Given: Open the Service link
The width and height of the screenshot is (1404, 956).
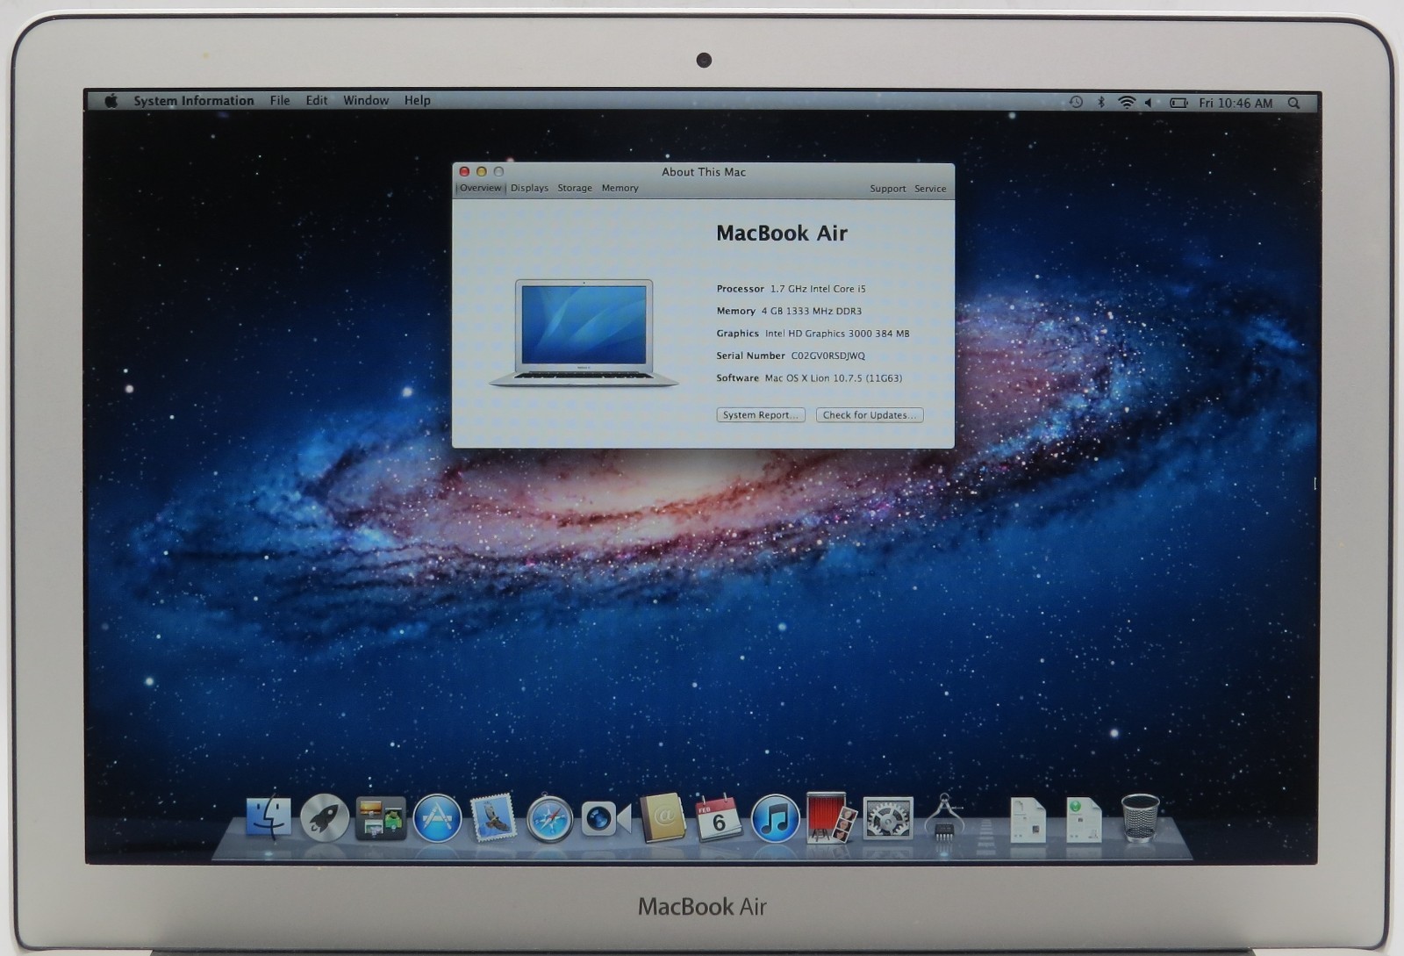Looking at the screenshot, I should tap(930, 189).
